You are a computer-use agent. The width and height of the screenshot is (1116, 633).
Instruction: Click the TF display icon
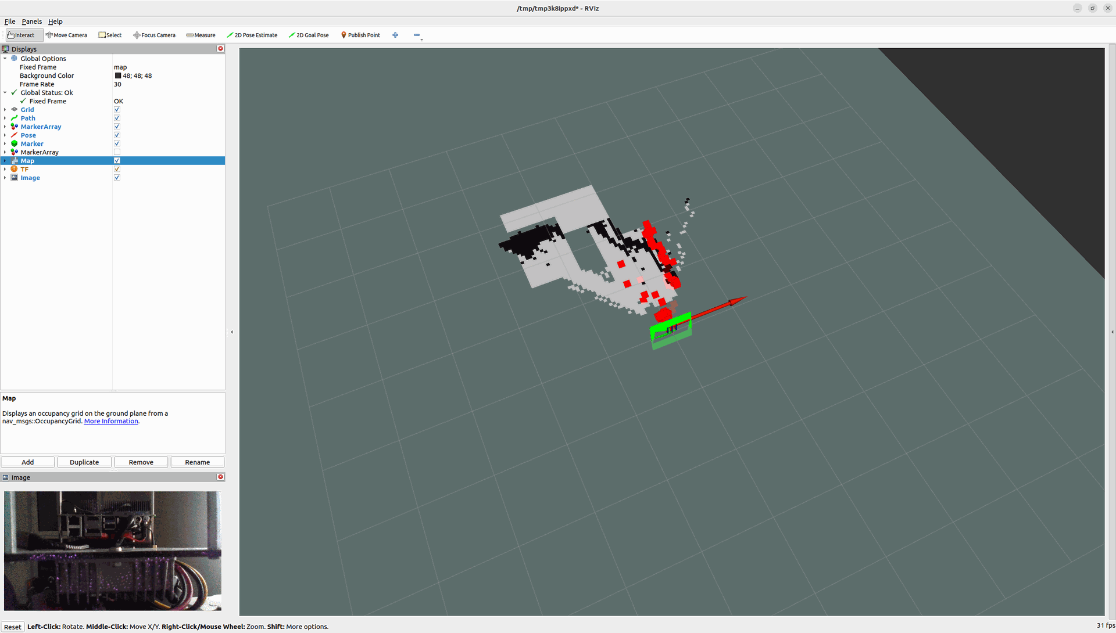(15, 169)
